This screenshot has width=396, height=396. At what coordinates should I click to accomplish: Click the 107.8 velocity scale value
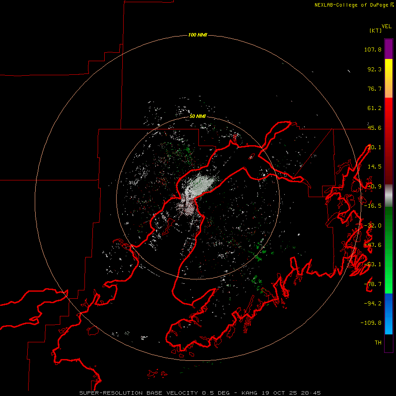coord(373,49)
